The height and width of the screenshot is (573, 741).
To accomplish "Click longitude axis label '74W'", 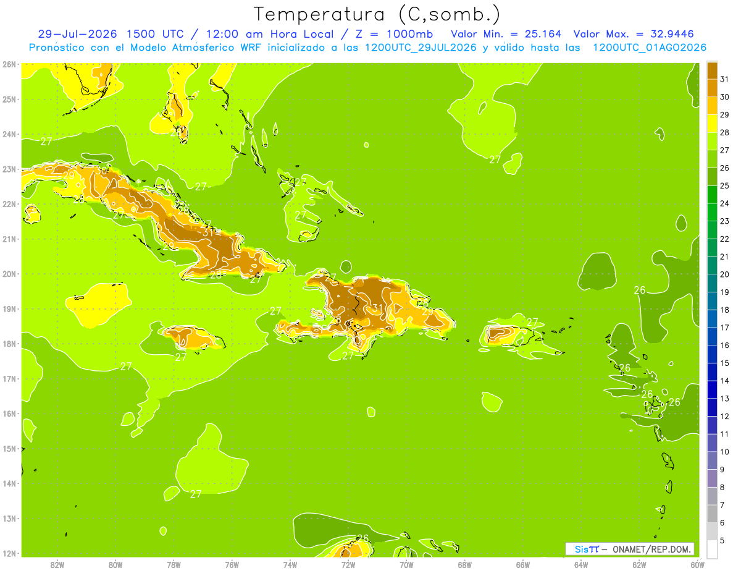I will pyautogui.click(x=290, y=564).
